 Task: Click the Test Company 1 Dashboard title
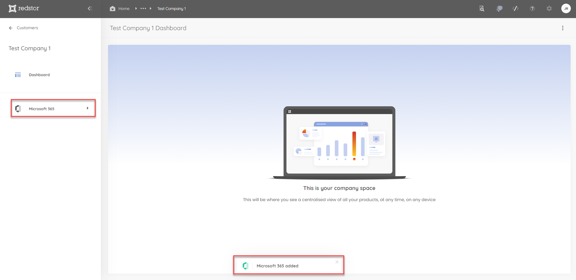(x=148, y=28)
